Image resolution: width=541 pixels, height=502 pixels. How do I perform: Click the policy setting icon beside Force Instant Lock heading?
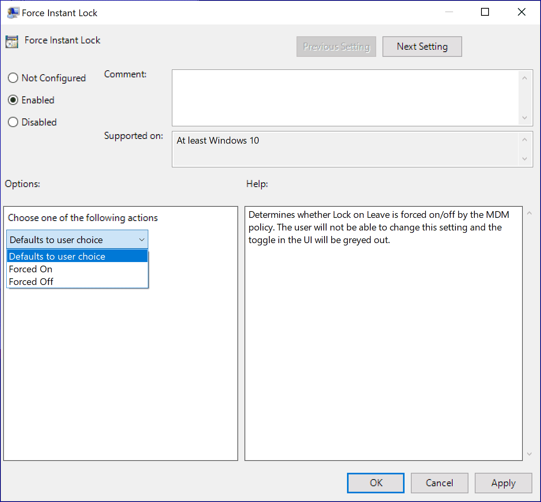(12, 42)
